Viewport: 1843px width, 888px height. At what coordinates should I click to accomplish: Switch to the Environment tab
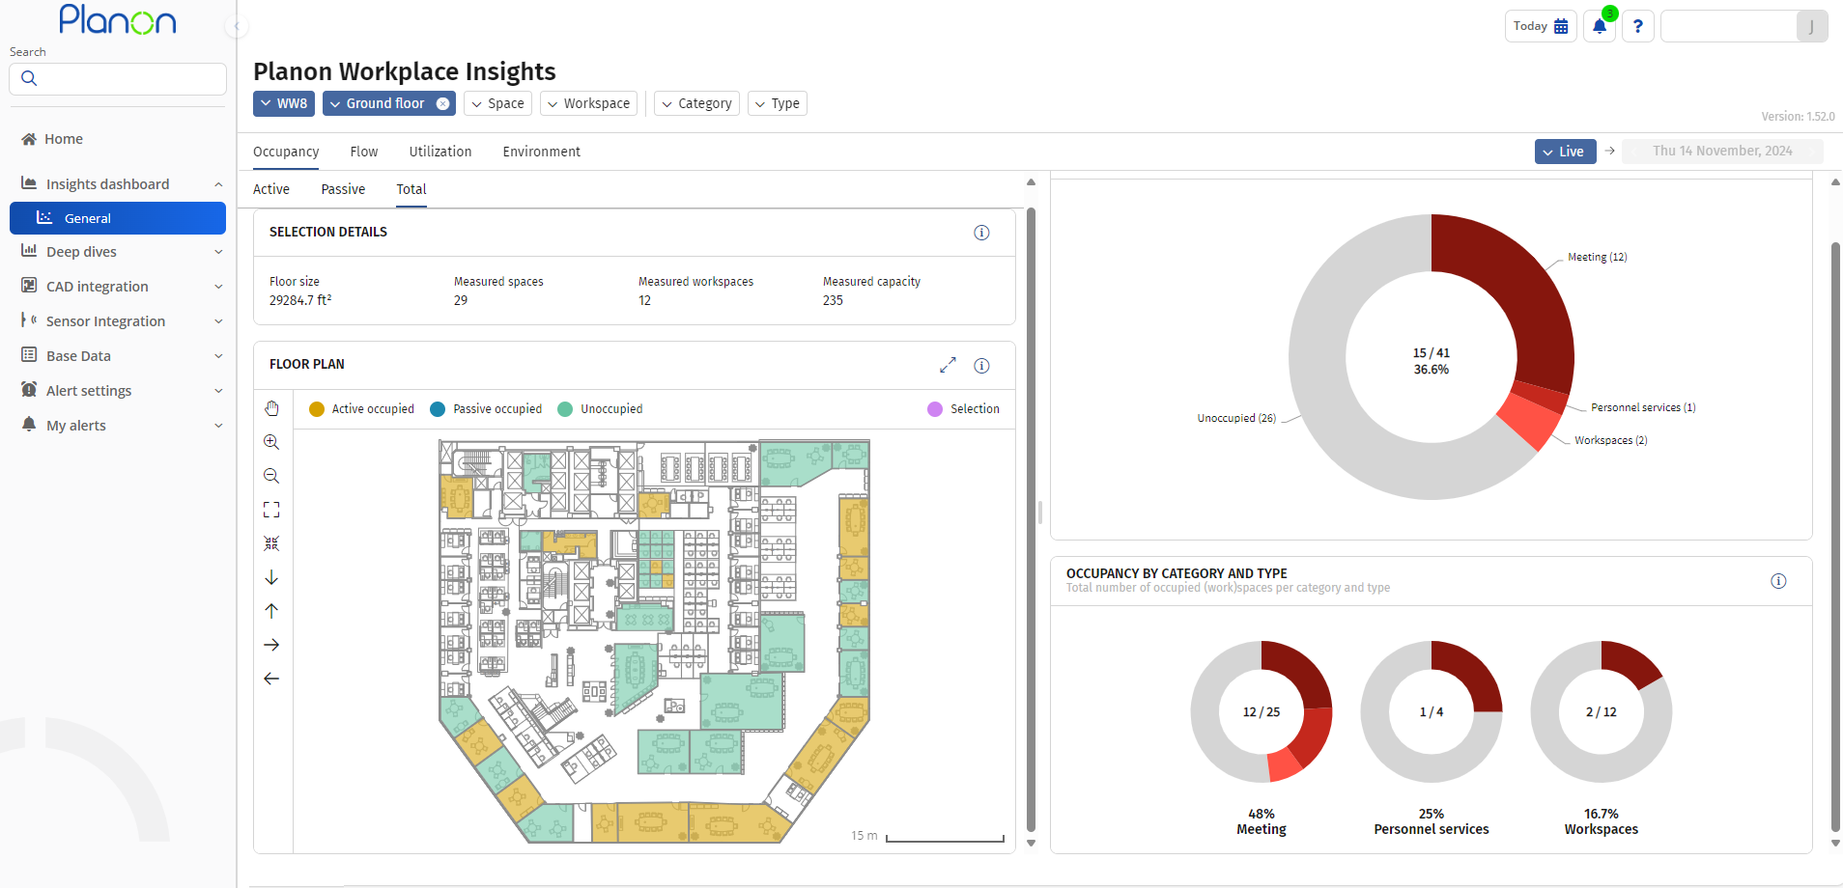click(542, 152)
